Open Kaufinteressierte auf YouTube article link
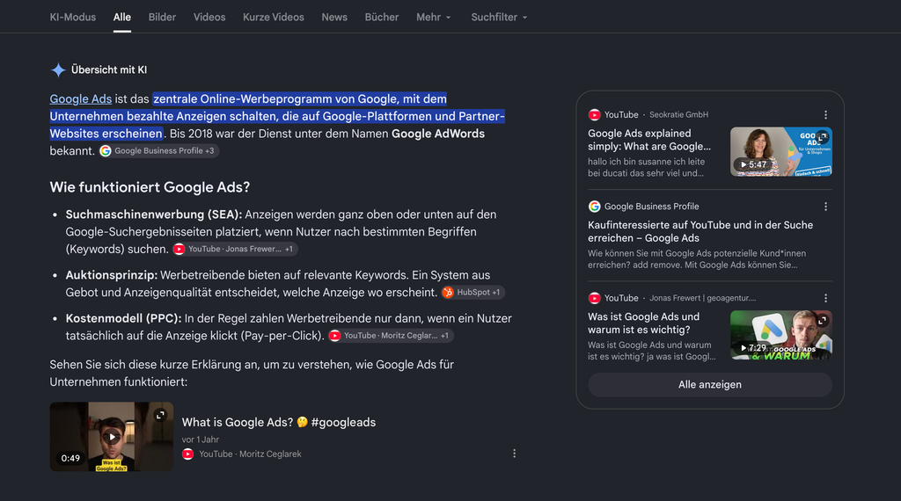This screenshot has height=501, width=901. pyautogui.click(x=700, y=231)
